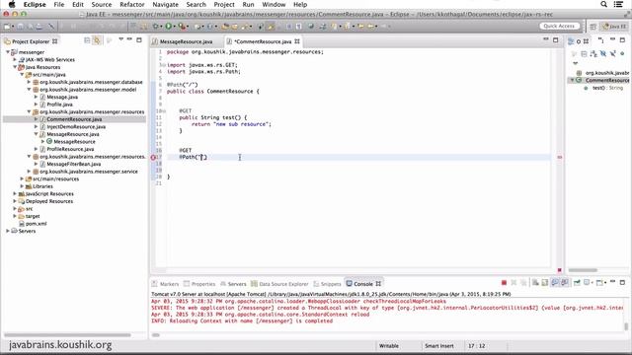Screen dimensions: 632x355
Task: Select Message.java in Project Explorer
Action: (62, 97)
